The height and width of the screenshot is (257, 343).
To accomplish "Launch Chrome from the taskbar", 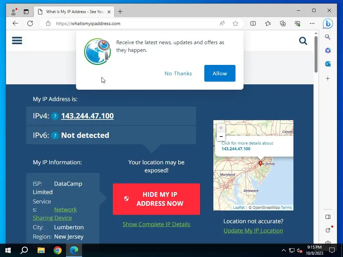I will pos(58,250).
